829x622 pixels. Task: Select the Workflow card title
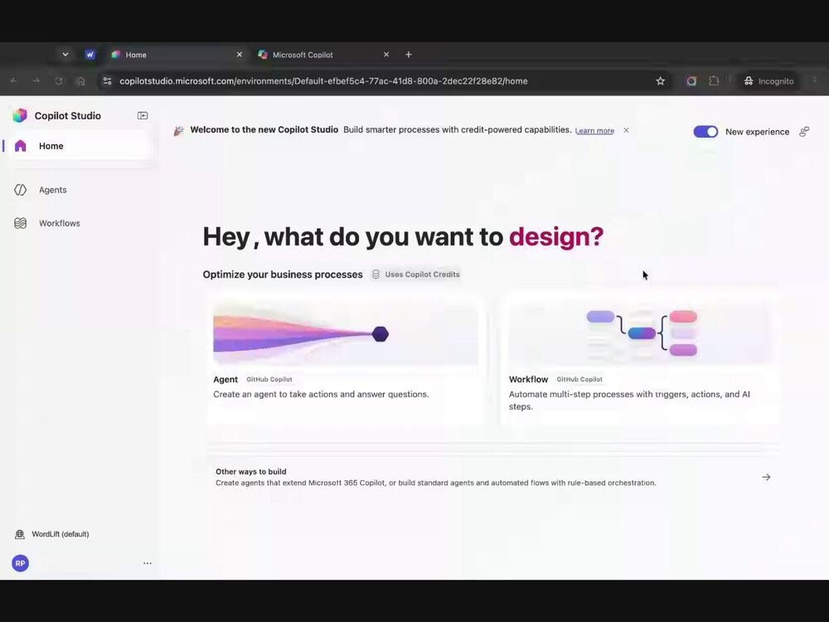pyautogui.click(x=528, y=379)
